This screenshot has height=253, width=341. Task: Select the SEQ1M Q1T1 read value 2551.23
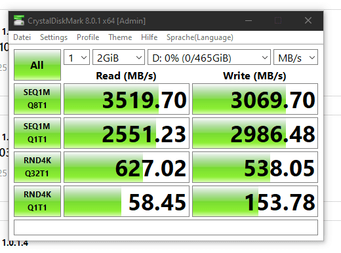(127, 133)
